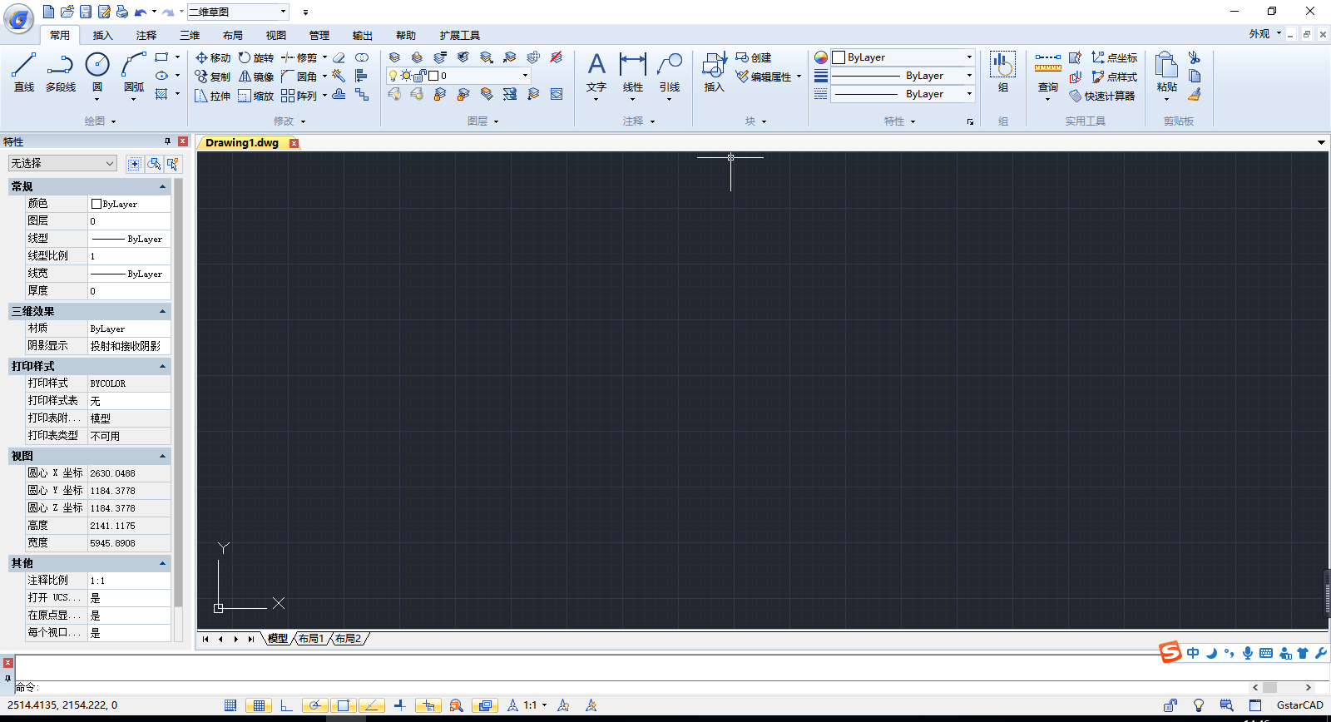Toggle ortho mode in status bar
Screen dimensions: 1331x722
286,705
